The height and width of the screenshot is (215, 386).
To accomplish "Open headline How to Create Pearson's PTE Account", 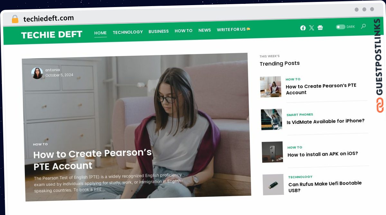I will coord(93,159).
